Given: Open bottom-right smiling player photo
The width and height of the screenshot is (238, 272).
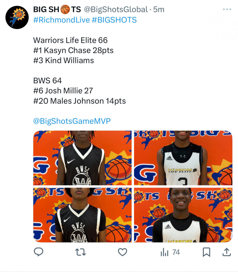Looking at the screenshot, I should 183,215.
